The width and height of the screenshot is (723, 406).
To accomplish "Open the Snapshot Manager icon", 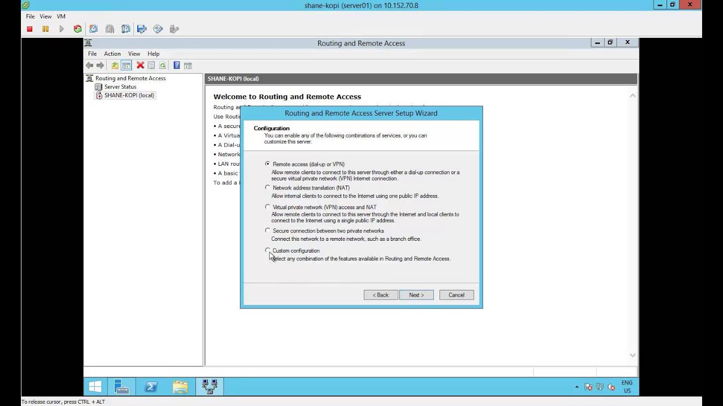I will point(125,29).
